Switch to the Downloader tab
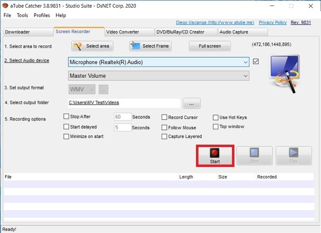The image size is (321, 233). click(28, 32)
